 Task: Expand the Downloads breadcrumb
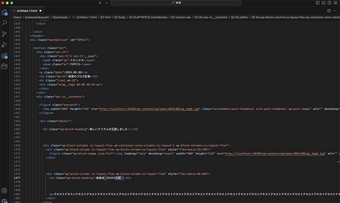[x=61, y=17]
